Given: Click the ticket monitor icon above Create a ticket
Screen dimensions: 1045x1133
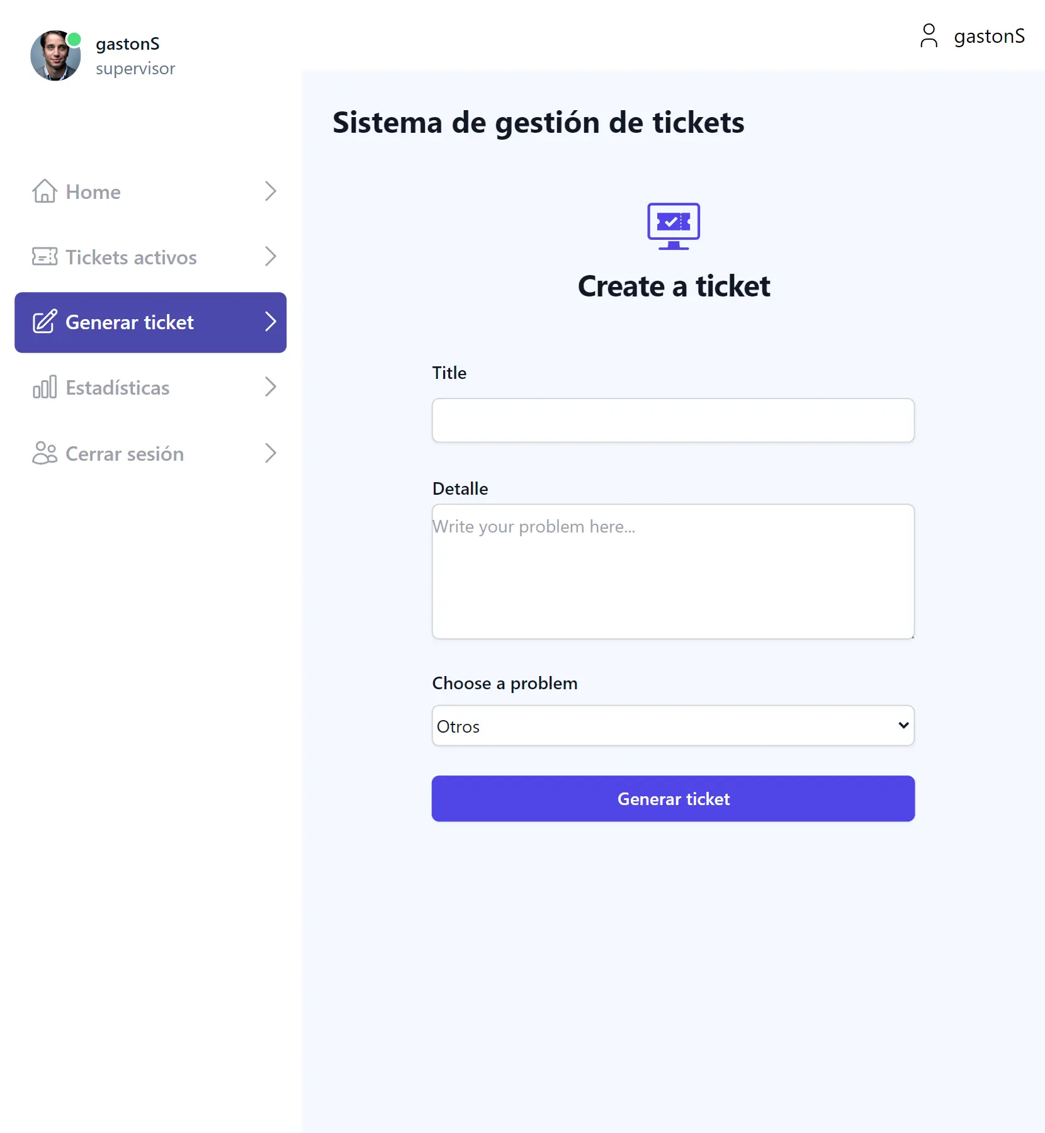Looking at the screenshot, I should coord(673,227).
